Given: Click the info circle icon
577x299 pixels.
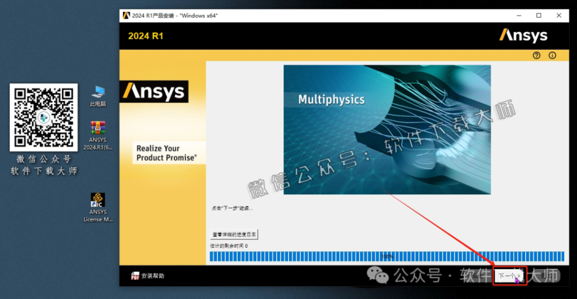Looking at the screenshot, I should click(552, 56).
